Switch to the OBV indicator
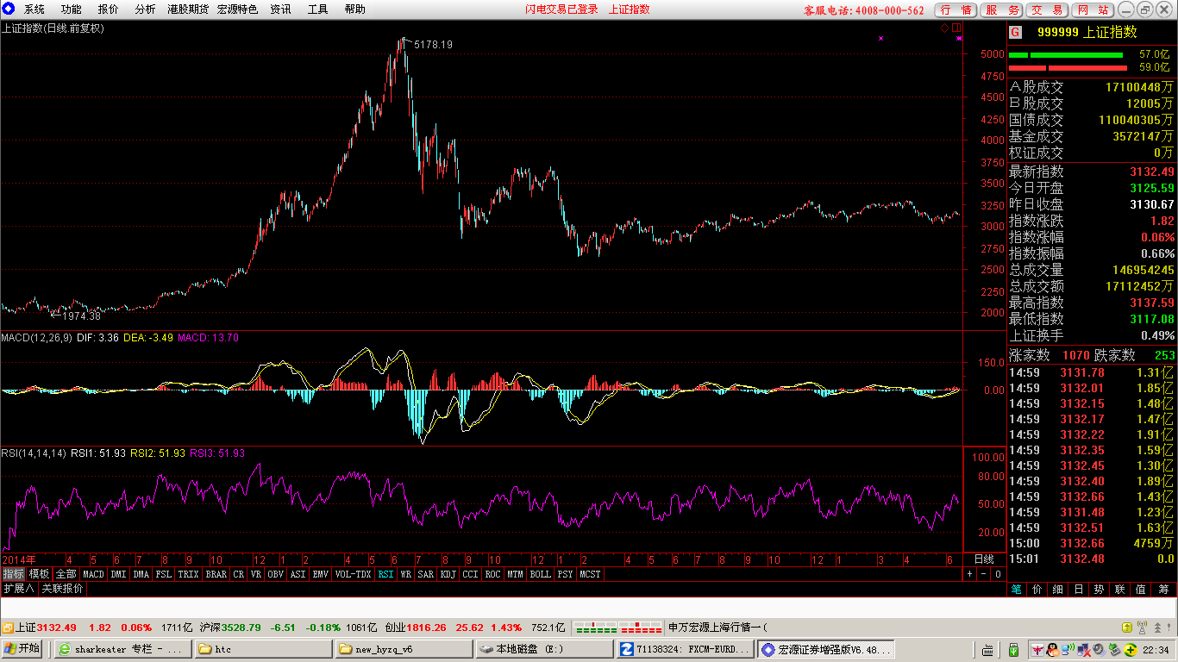1178x662 pixels. 275,573
